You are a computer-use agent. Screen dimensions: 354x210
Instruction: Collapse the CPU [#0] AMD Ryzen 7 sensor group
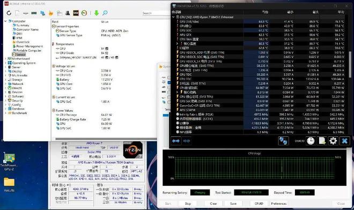point(173,17)
